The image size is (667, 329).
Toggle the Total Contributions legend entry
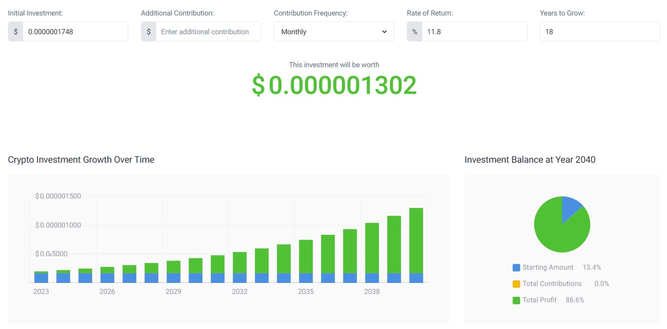pos(552,284)
